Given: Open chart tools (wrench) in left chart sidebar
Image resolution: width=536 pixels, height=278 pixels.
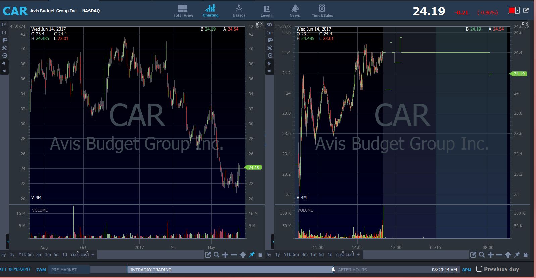Looking at the screenshot, I should [5, 48].
